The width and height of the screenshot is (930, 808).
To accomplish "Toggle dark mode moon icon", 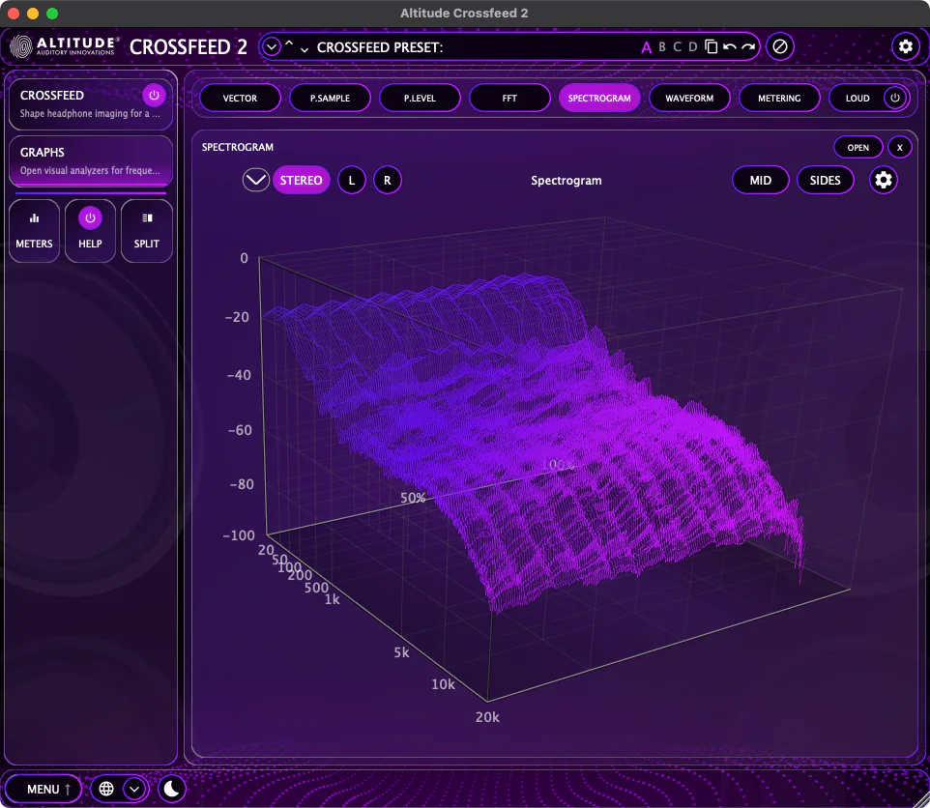I will tap(171, 789).
